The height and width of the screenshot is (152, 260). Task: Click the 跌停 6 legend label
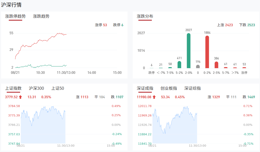coord(118,25)
